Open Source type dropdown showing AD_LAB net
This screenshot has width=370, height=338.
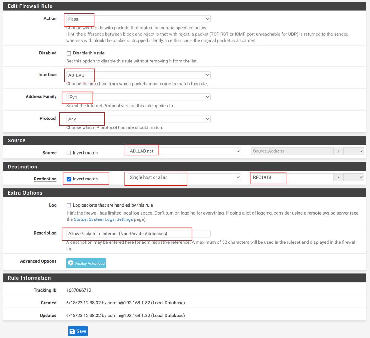pos(184,151)
